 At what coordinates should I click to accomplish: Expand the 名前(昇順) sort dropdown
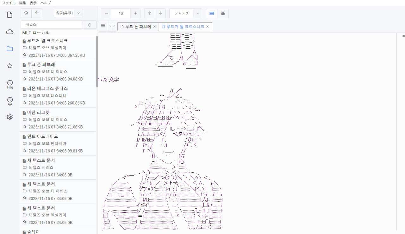point(78,13)
